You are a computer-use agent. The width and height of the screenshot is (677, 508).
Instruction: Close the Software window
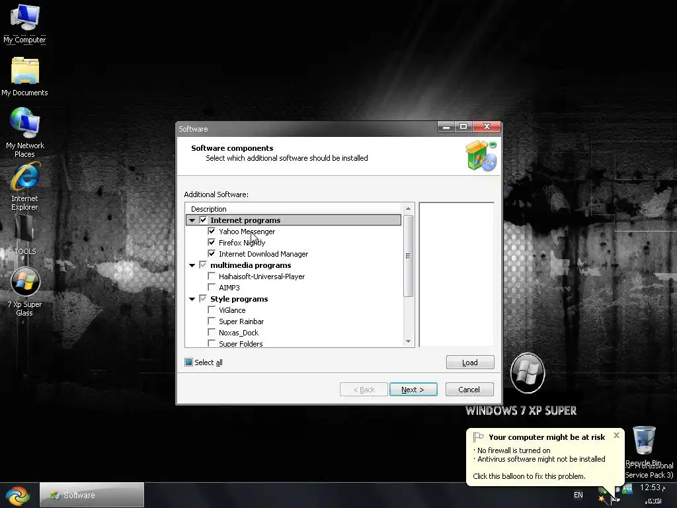(487, 126)
